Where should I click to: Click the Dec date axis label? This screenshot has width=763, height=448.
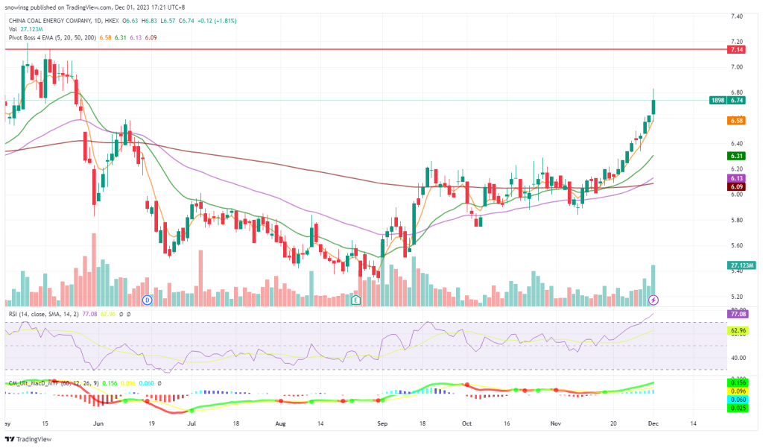point(653,423)
